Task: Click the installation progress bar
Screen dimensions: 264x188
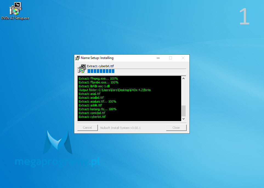Action: pos(137,71)
